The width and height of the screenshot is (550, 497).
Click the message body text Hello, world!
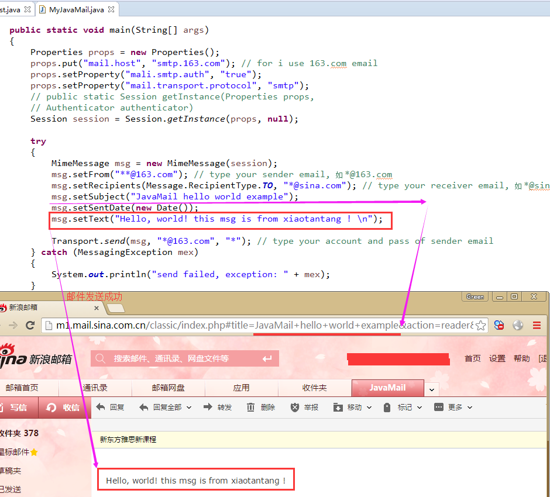point(196,481)
